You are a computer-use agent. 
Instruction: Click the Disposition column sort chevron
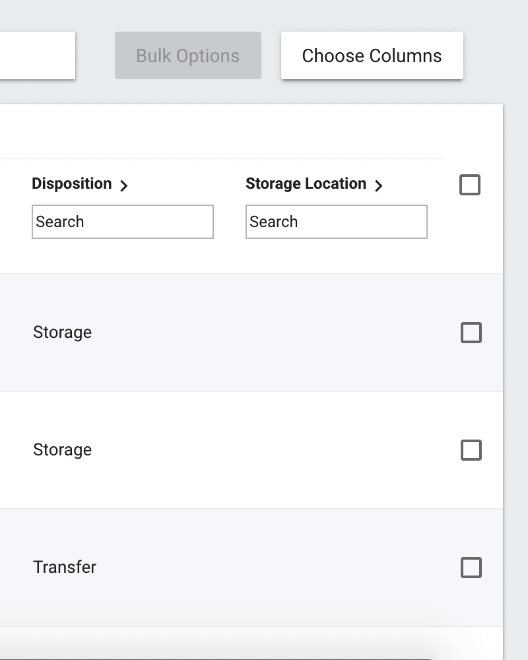[x=124, y=185]
